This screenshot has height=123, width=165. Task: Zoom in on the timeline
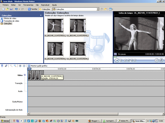click(11, 66)
